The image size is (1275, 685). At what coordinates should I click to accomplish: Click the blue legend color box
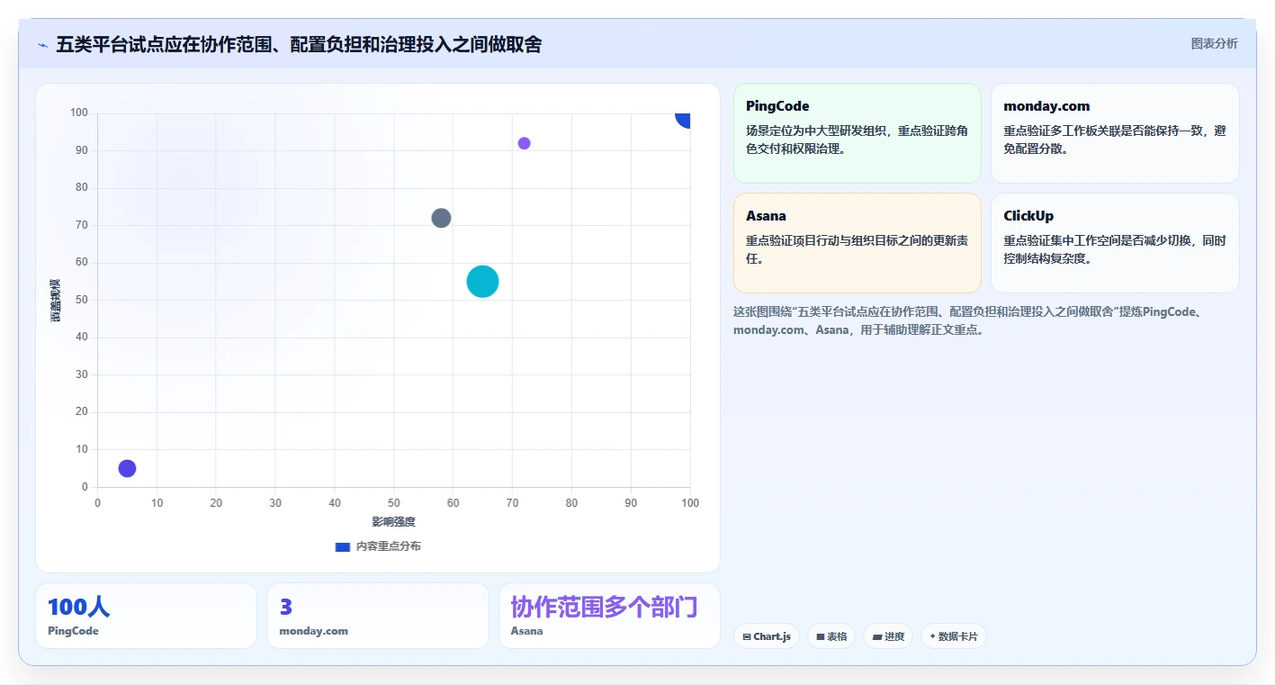[342, 546]
